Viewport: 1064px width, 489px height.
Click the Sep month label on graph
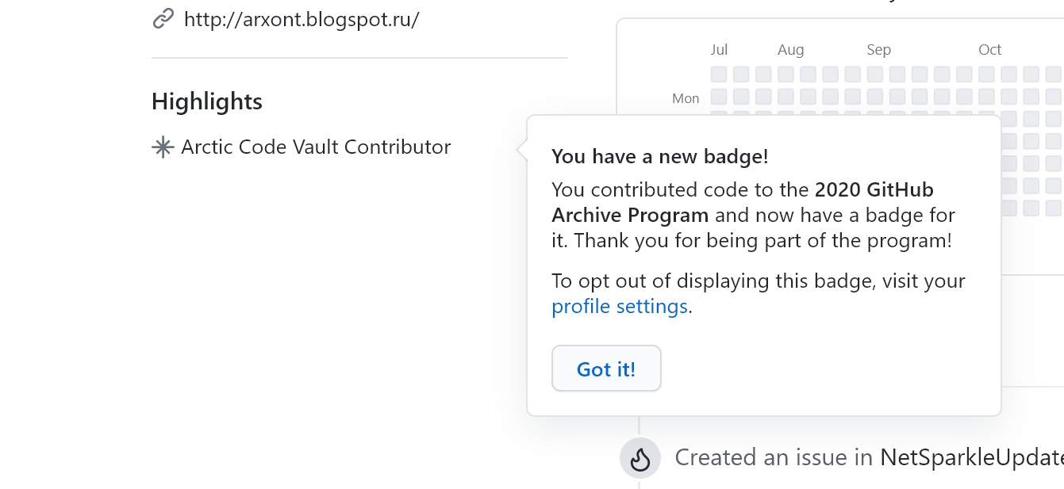click(878, 50)
